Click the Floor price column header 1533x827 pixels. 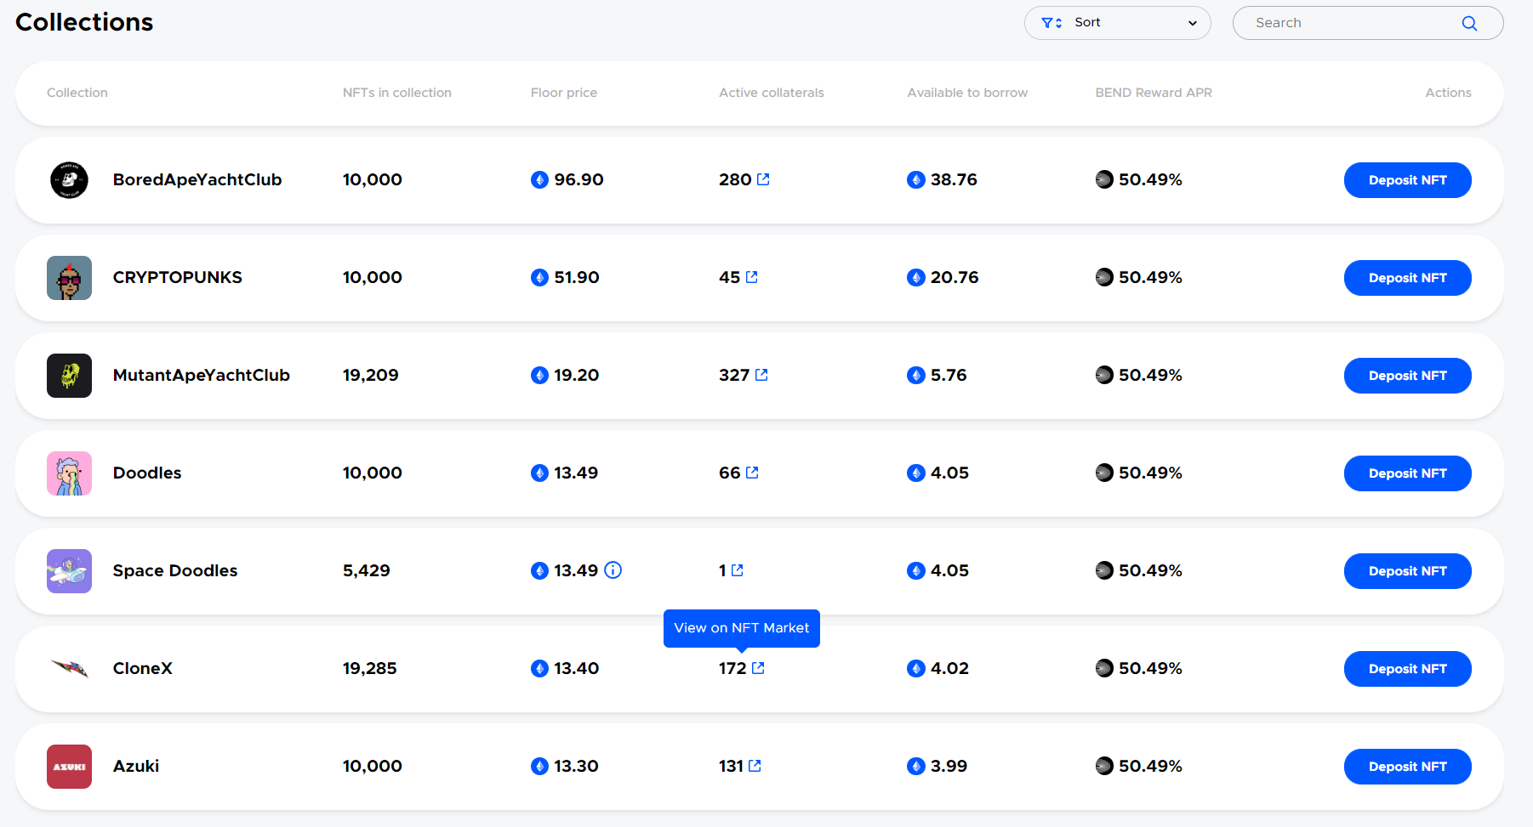564,93
